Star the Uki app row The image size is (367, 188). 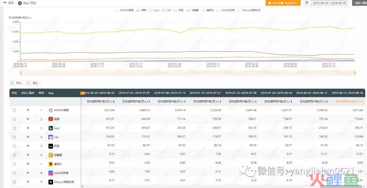click(x=14, y=137)
